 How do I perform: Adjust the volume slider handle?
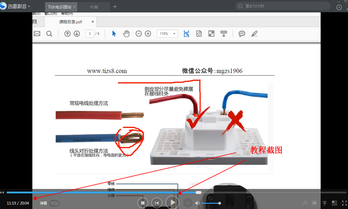click(x=219, y=203)
